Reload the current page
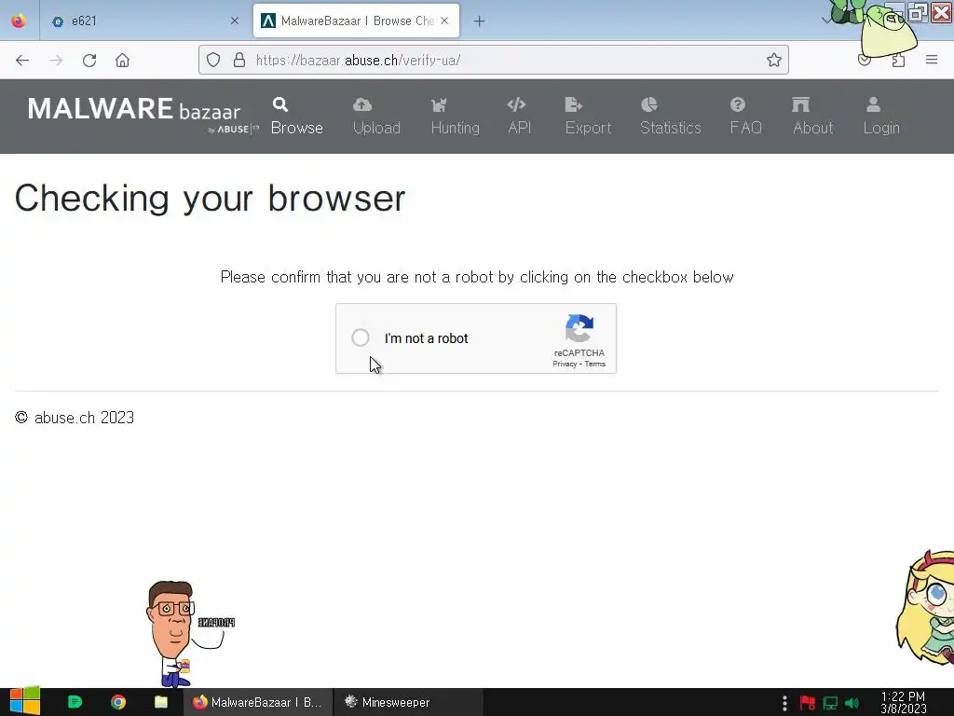 [x=89, y=61]
